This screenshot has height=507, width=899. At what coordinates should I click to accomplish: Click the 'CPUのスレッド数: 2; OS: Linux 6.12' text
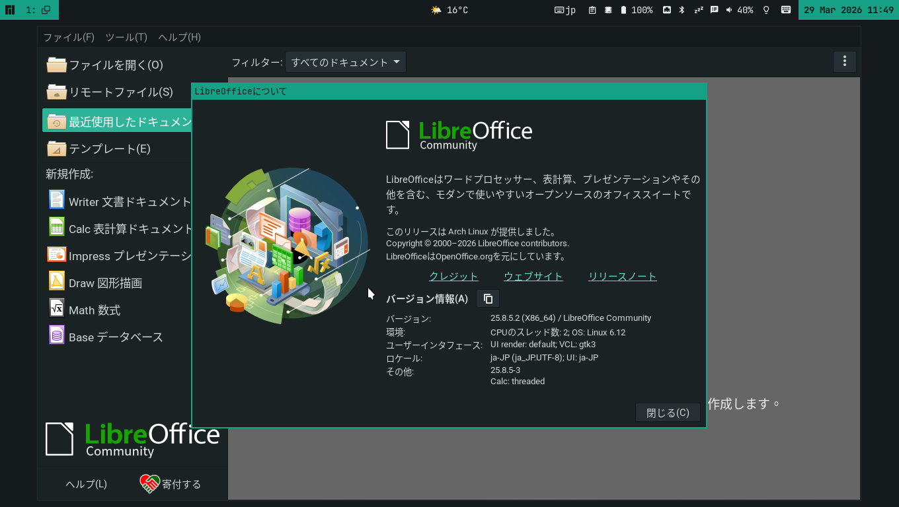coord(558,332)
